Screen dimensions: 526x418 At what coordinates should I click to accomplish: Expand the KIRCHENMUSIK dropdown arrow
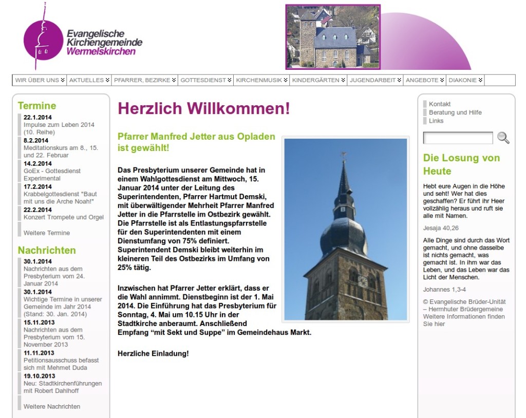[x=286, y=80]
